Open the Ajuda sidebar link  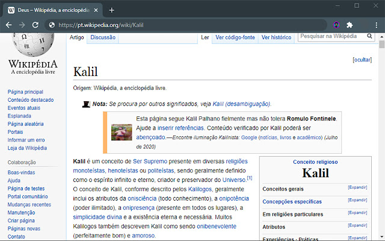pos(14,181)
